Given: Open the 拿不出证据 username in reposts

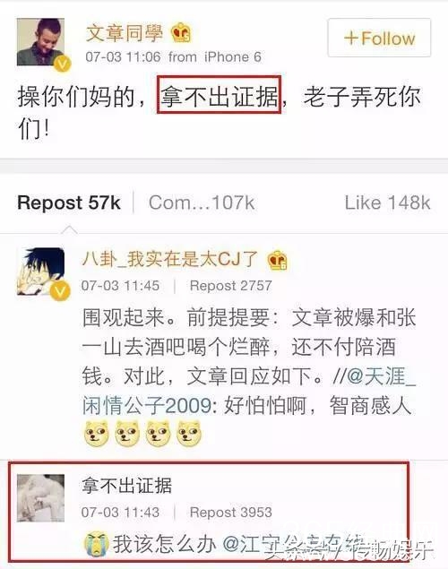Looking at the screenshot, I should coord(126,486).
